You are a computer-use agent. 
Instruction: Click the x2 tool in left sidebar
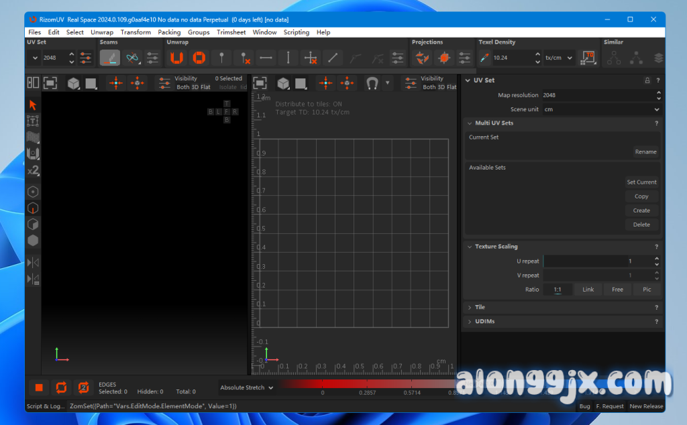(33, 170)
